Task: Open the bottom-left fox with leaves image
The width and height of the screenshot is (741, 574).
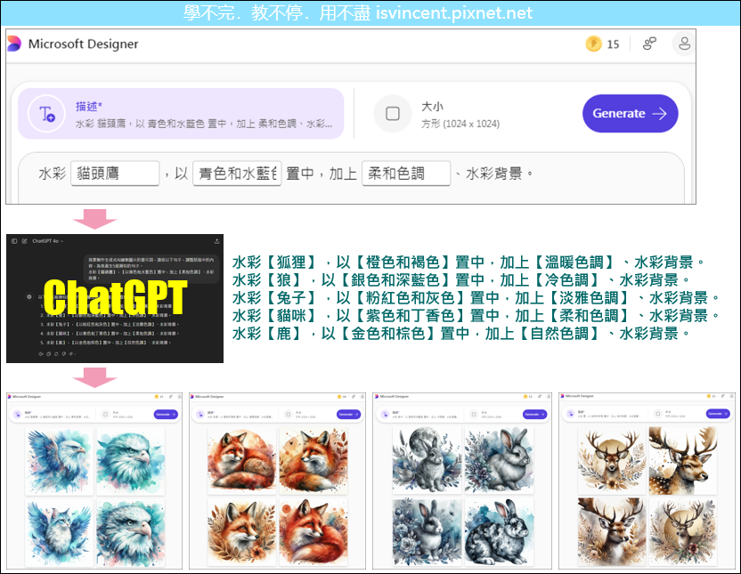Action: 241,532
